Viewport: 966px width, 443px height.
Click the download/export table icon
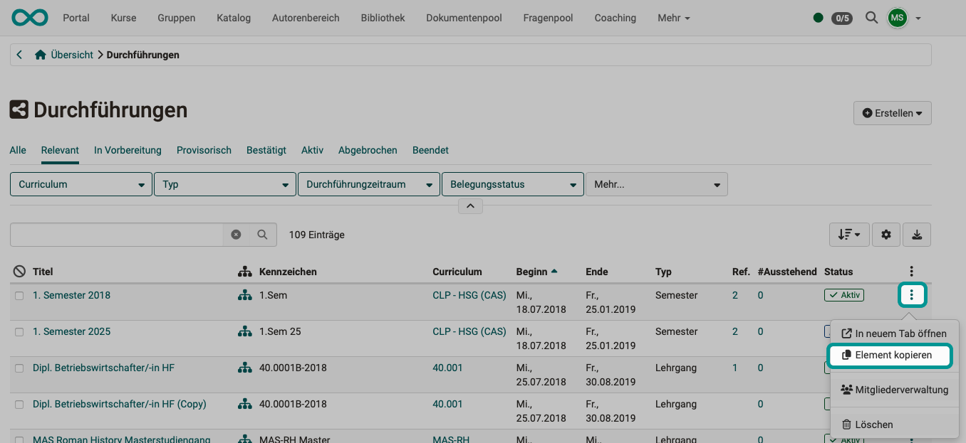click(917, 234)
